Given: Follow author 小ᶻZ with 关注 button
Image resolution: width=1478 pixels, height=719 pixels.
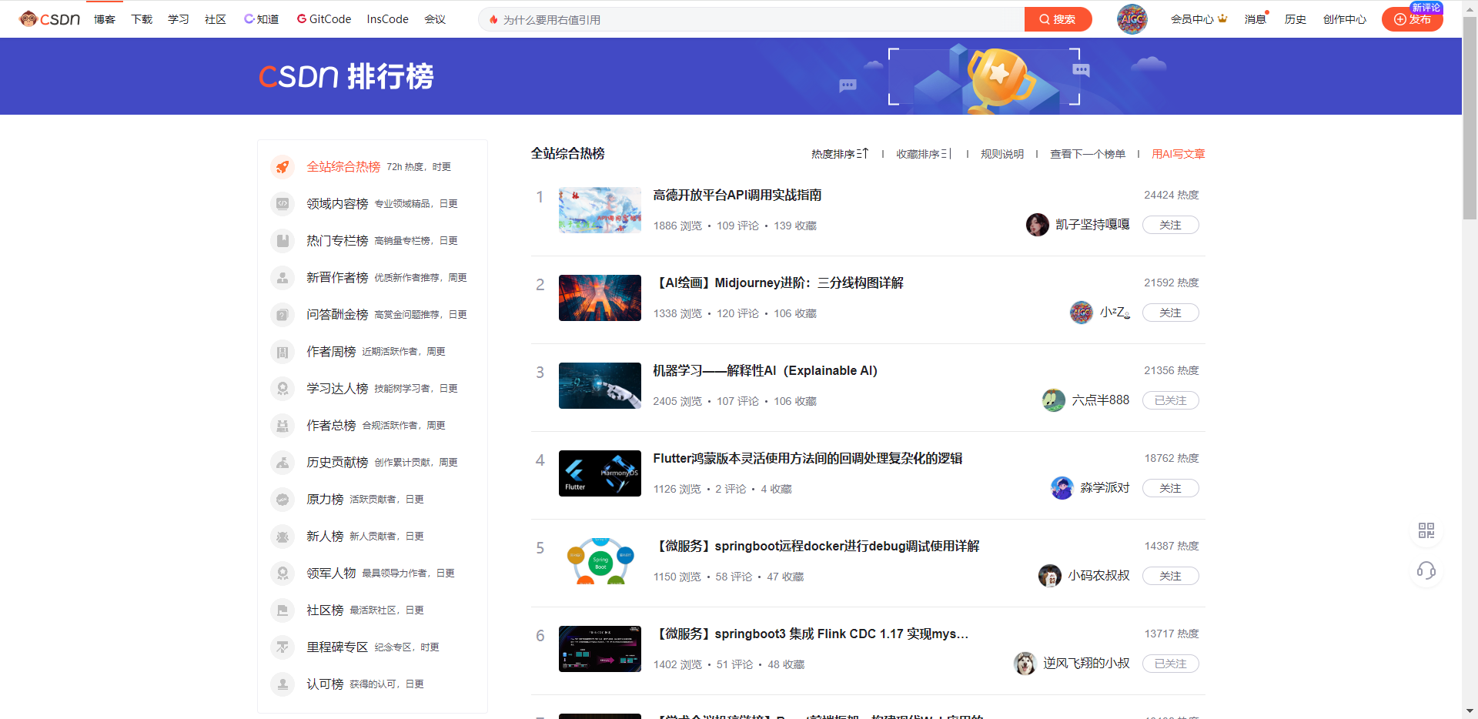Looking at the screenshot, I should pos(1170,313).
